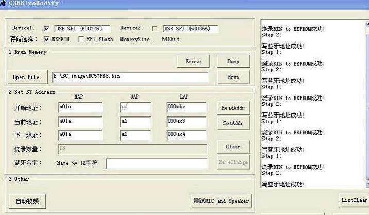Click the UAP column header
This screenshot has height=215, width=369.
(134, 96)
